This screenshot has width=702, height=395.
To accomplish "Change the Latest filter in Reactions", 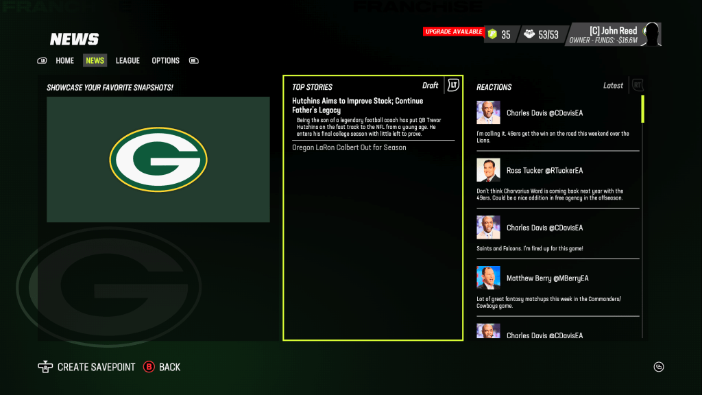I will (613, 86).
